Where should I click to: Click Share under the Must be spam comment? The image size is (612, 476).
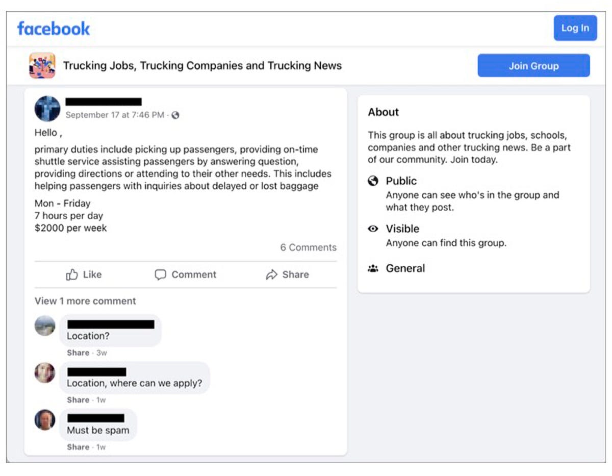click(78, 447)
